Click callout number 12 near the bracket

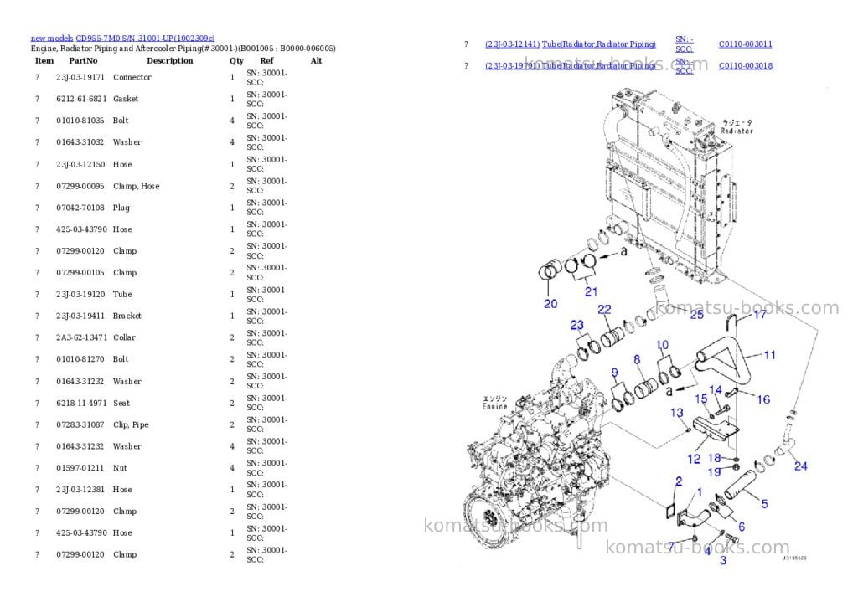click(694, 460)
